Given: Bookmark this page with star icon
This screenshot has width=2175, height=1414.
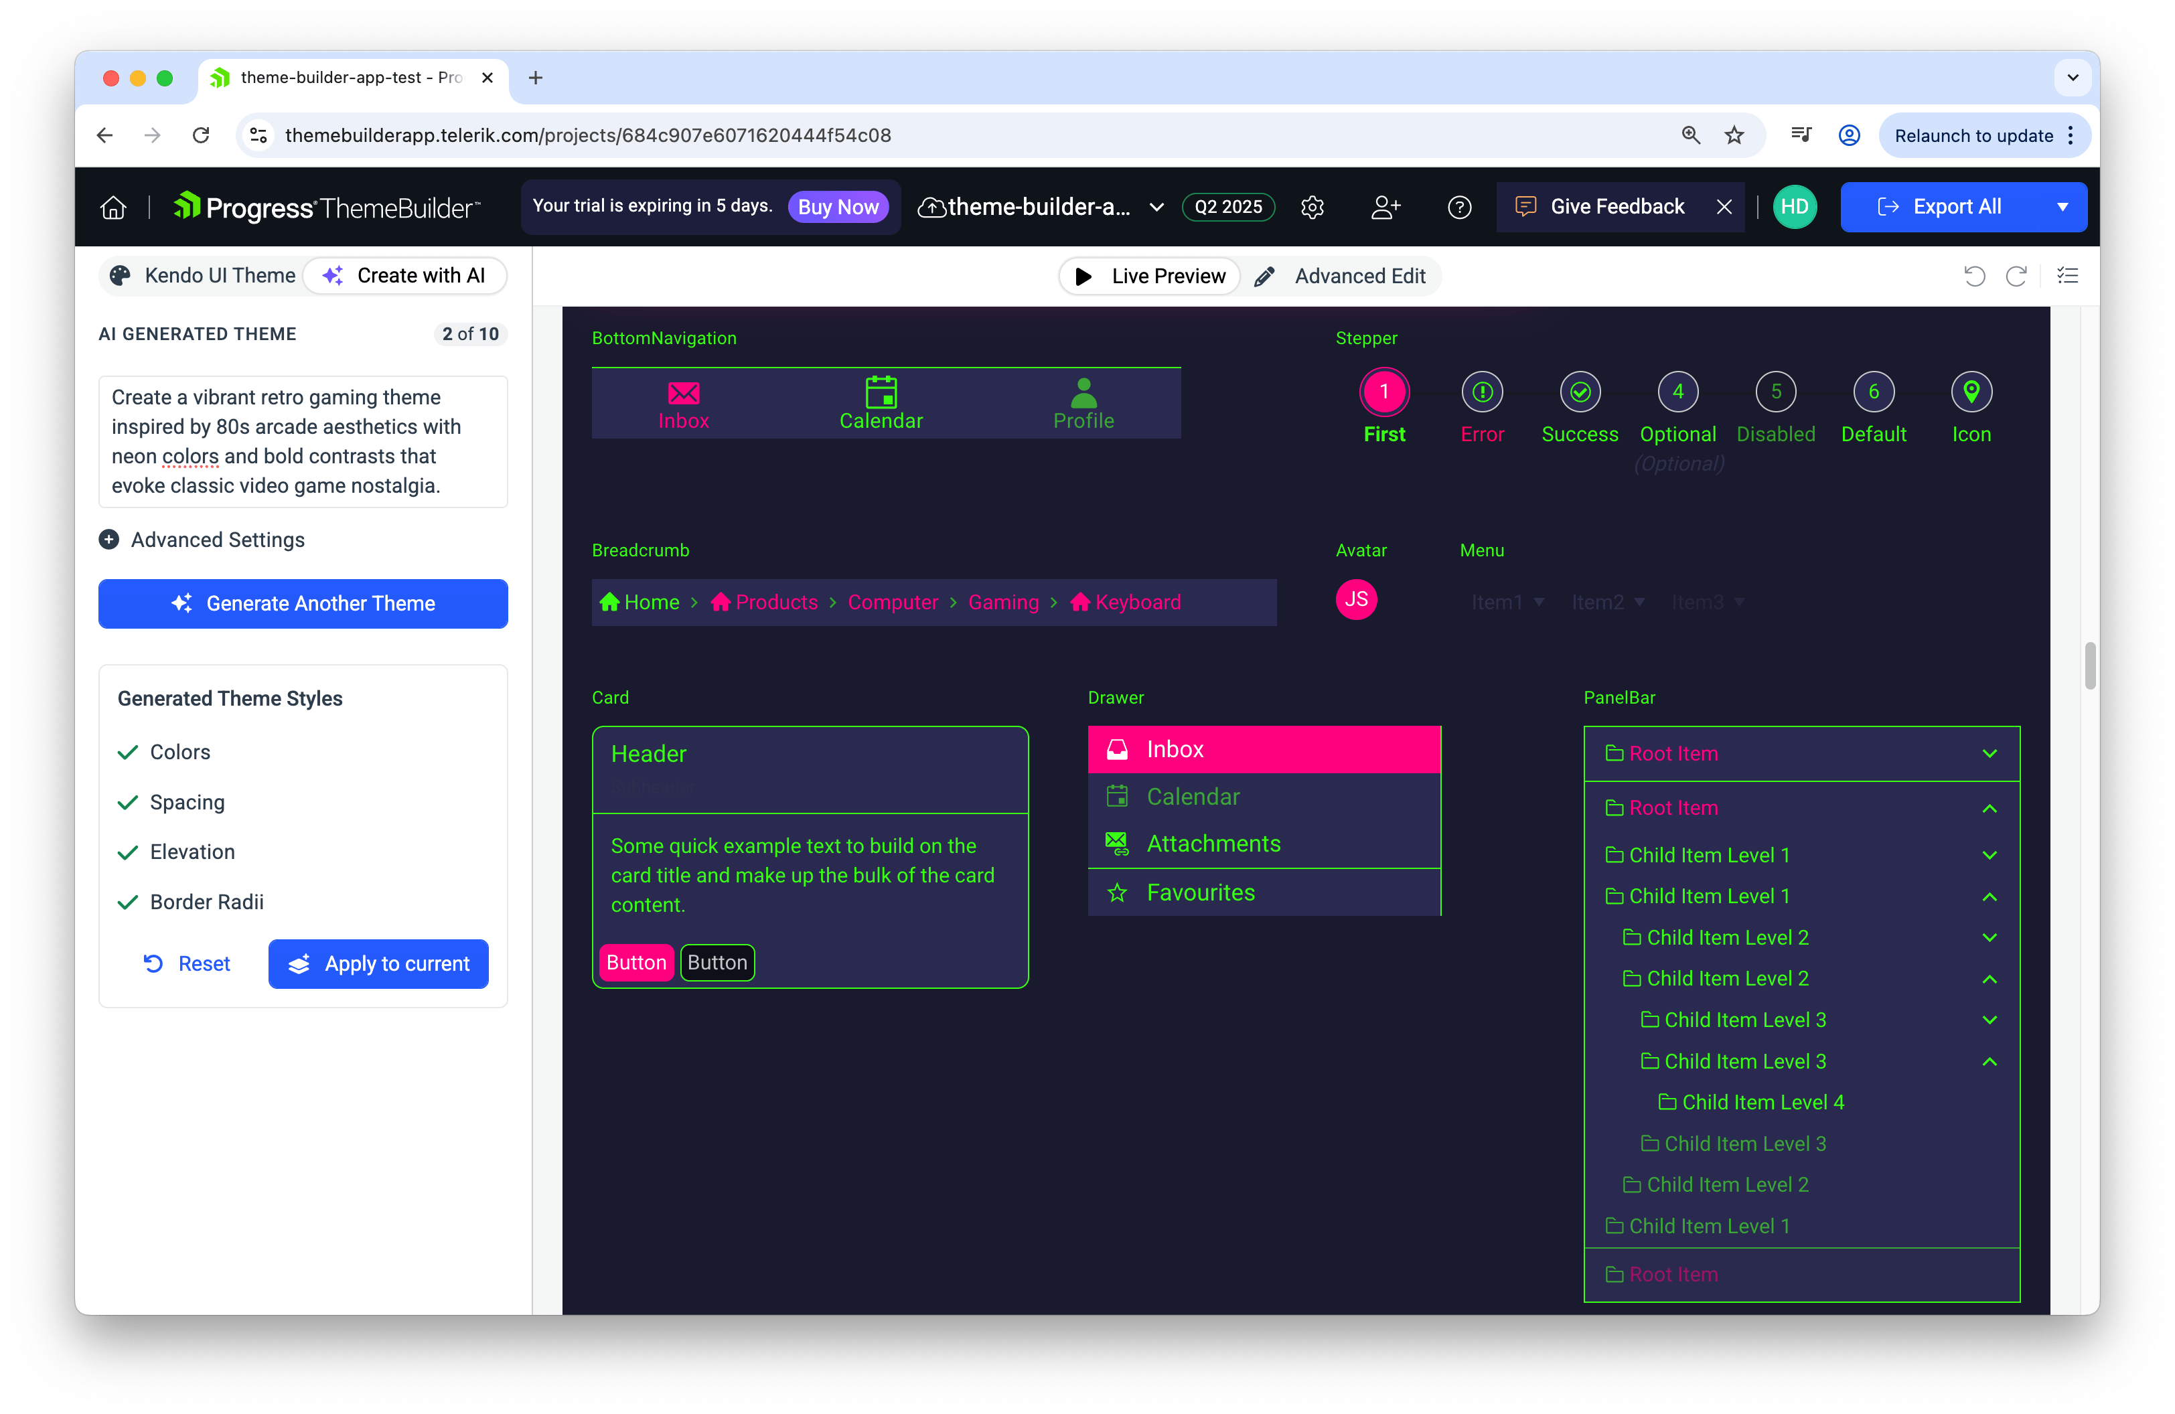Looking at the screenshot, I should click(1734, 135).
